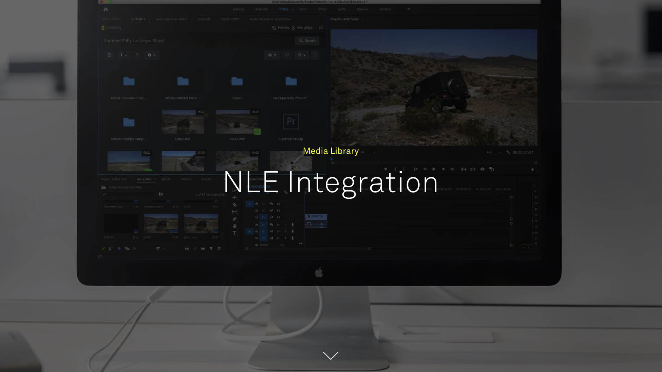Select the Type tool
Viewport: 662px width, 372px height.
235,234
